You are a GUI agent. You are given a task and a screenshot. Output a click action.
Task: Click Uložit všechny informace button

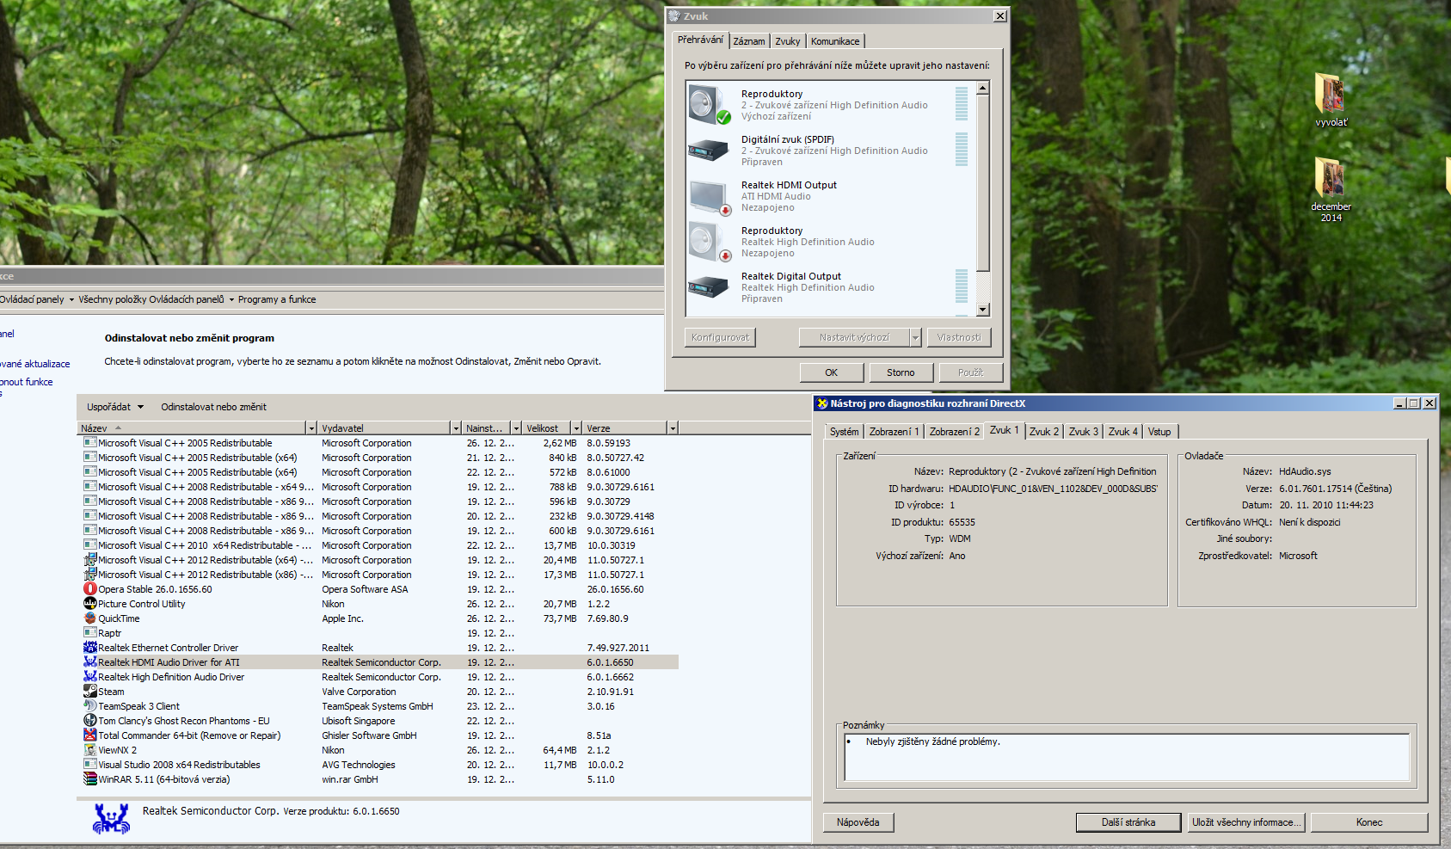click(x=1246, y=822)
